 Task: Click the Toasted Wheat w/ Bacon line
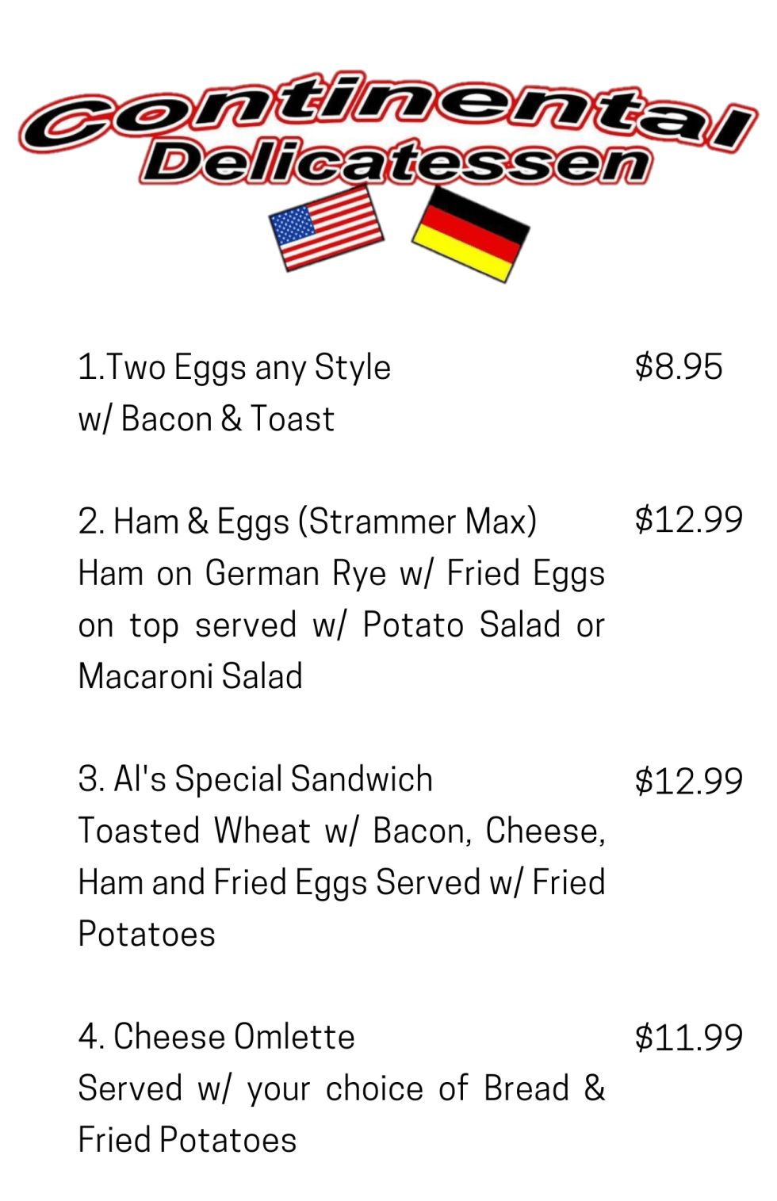tap(341, 831)
